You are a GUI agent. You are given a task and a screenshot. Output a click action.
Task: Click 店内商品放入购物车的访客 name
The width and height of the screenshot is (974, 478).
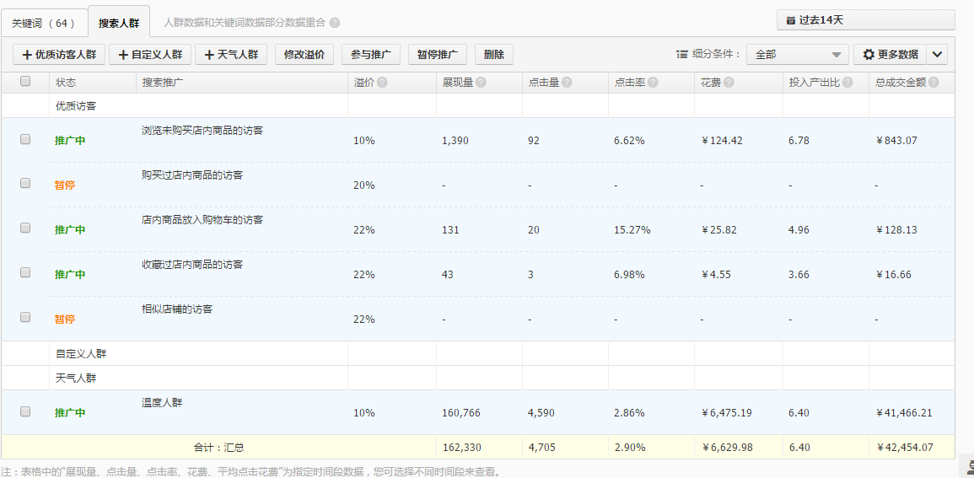click(202, 220)
